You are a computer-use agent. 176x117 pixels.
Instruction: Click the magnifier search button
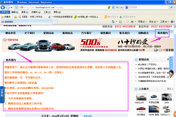[x=172, y=7]
